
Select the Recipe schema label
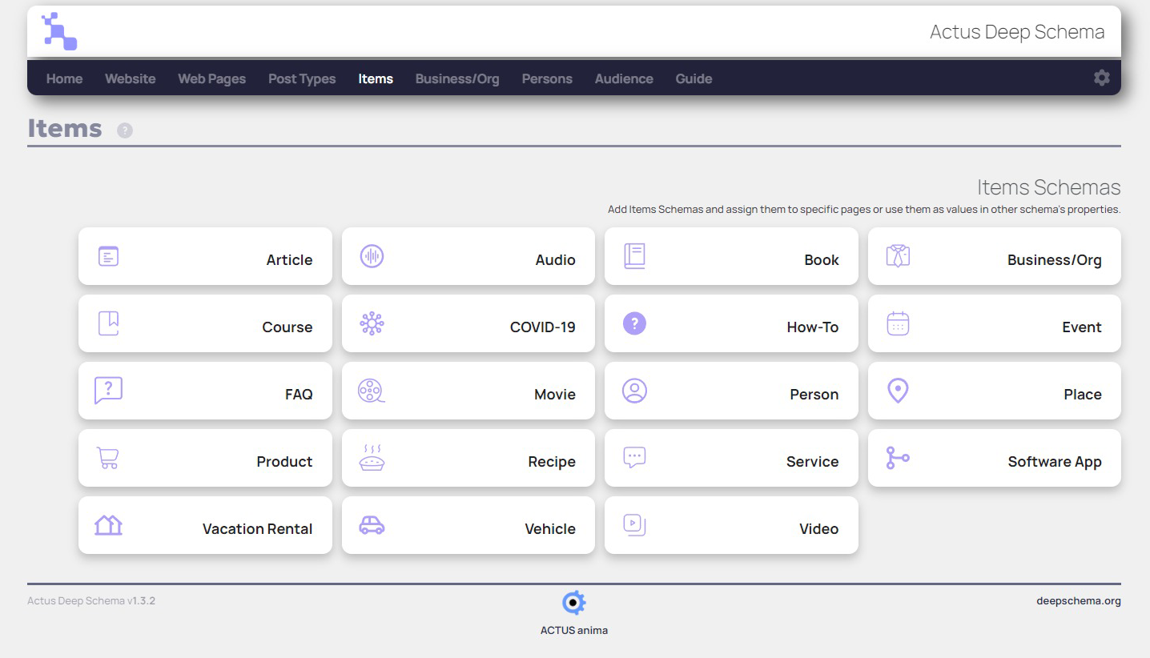[552, 461]
